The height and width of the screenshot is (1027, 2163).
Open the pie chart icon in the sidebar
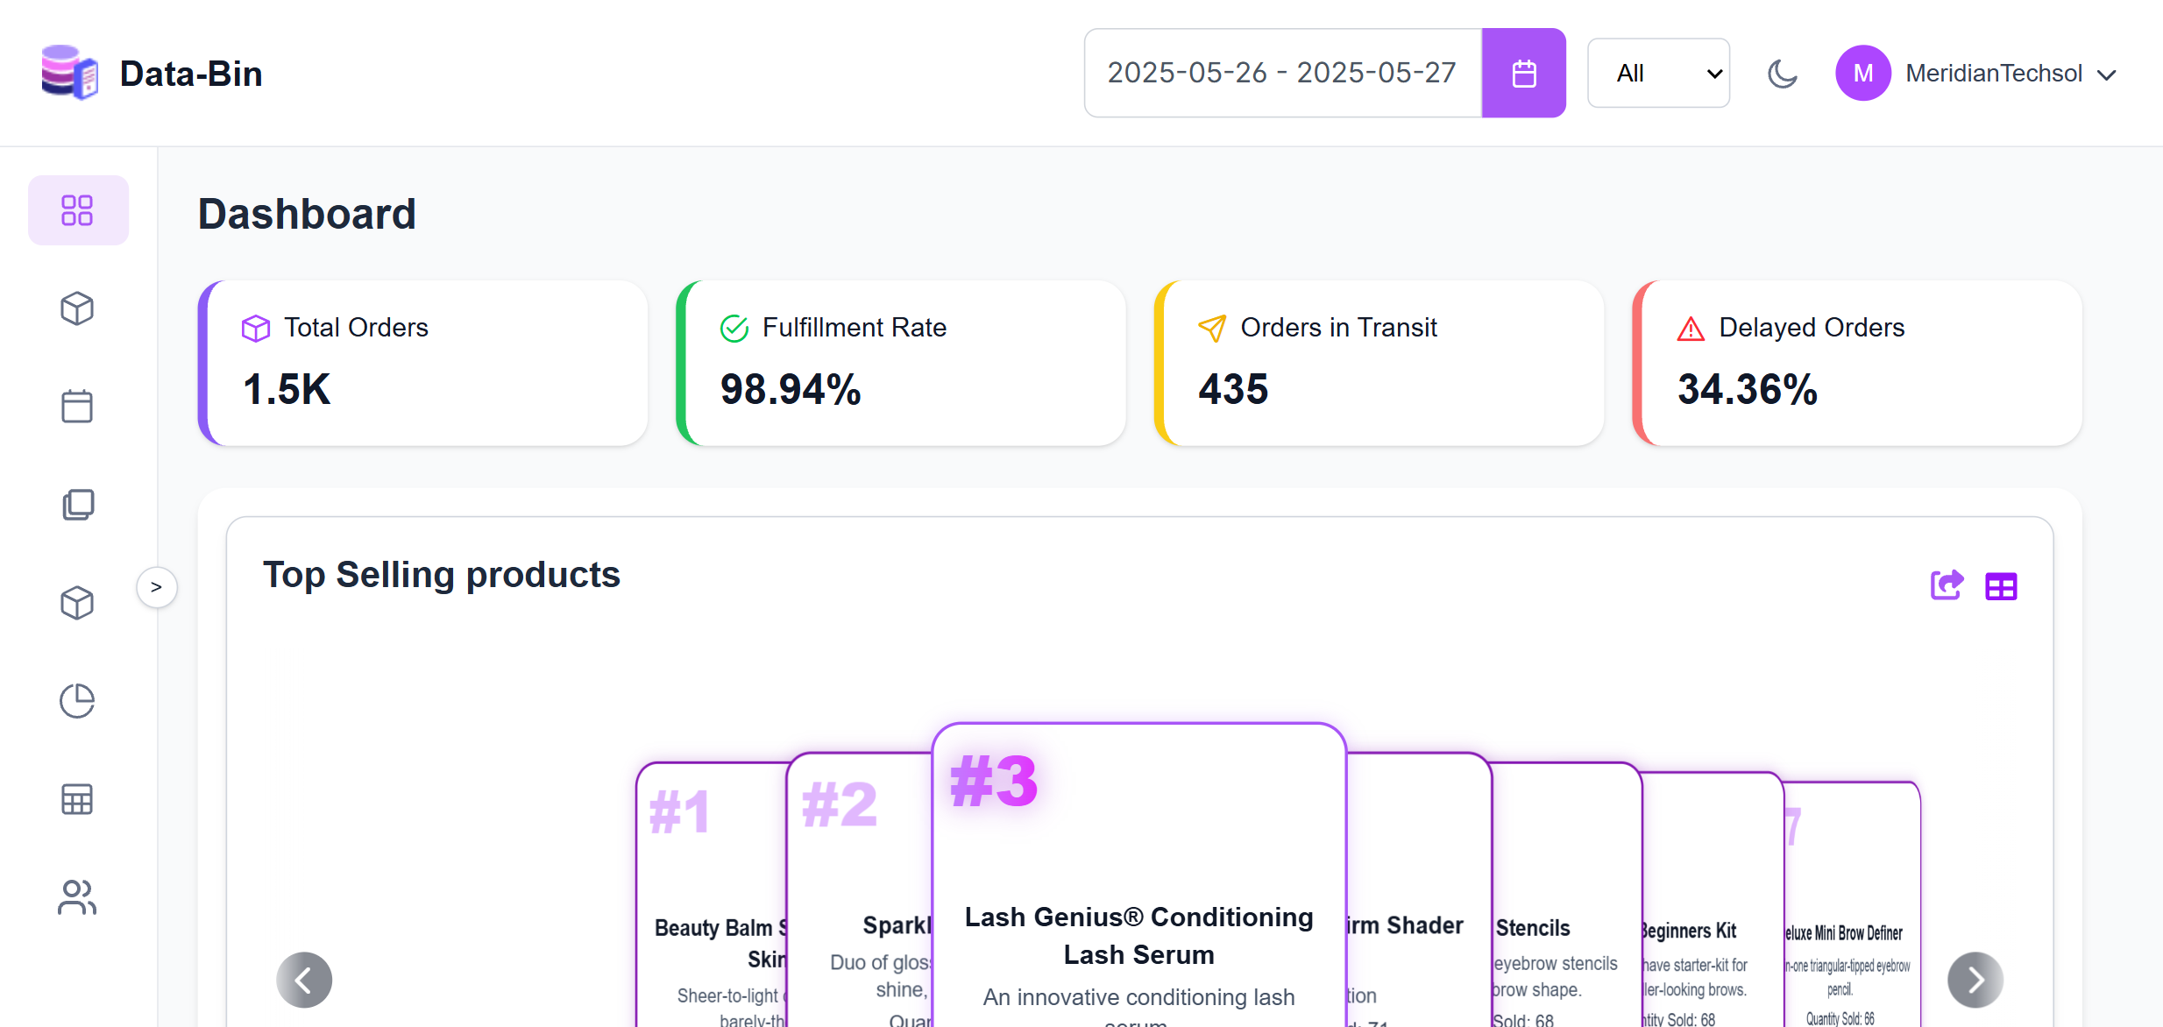click(x=77, y=701)
